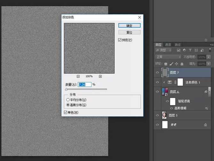The width and height of the screenshot is (214, 161).
Task: Hide the 图层 7 layer via eye icon
Action: coord(157,73)
